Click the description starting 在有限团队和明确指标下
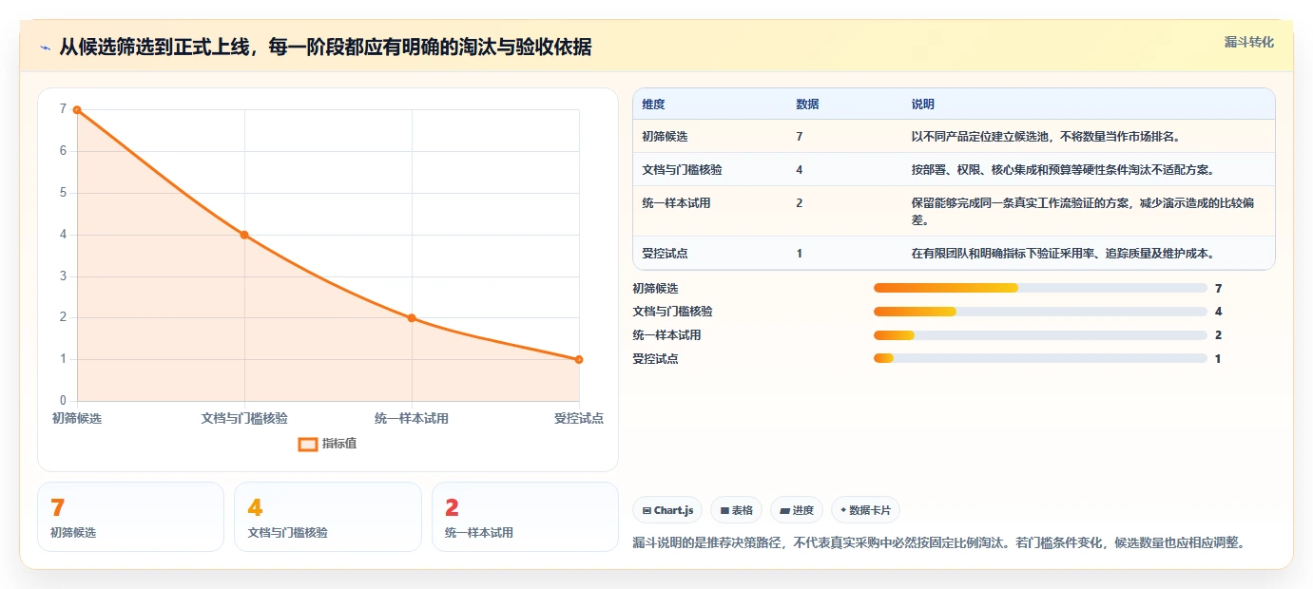1313x589 pixels. click(1063, 254)
